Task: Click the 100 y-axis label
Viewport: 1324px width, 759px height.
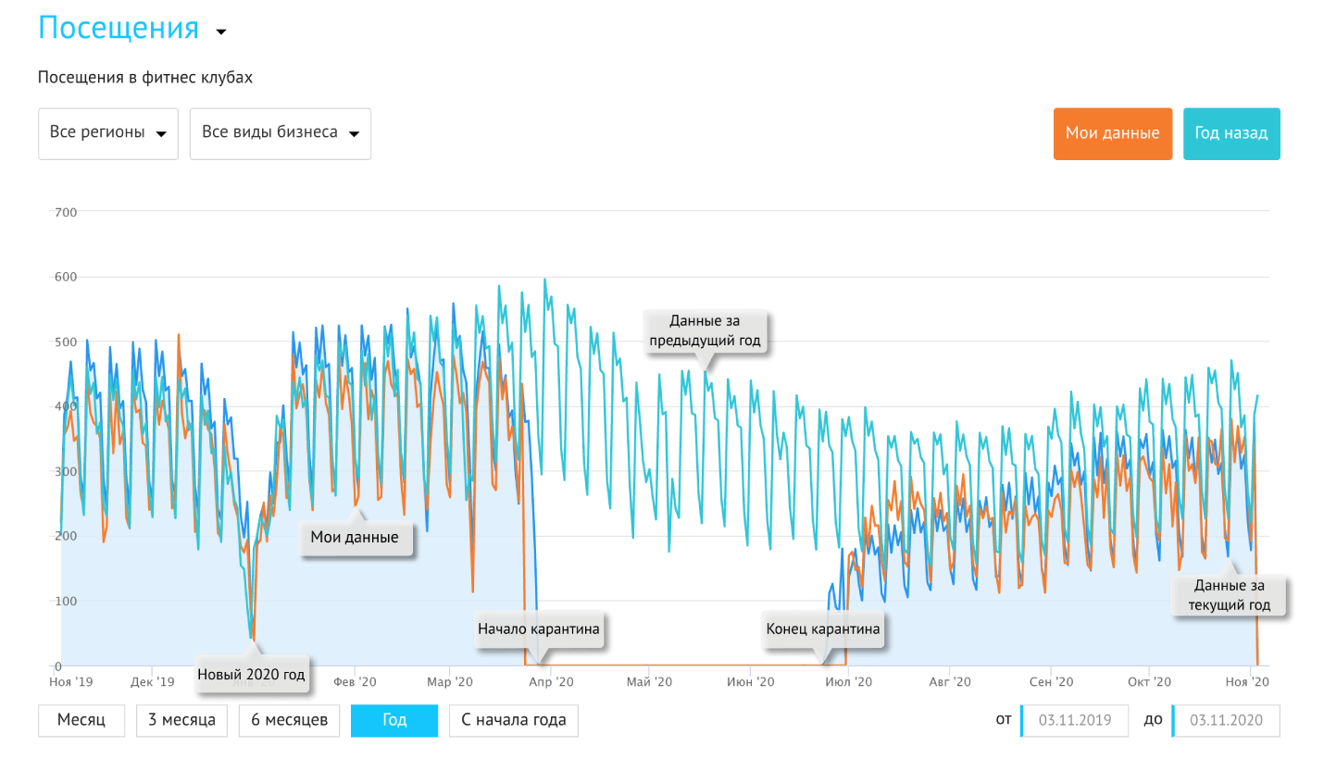Action: coord(65,602)
